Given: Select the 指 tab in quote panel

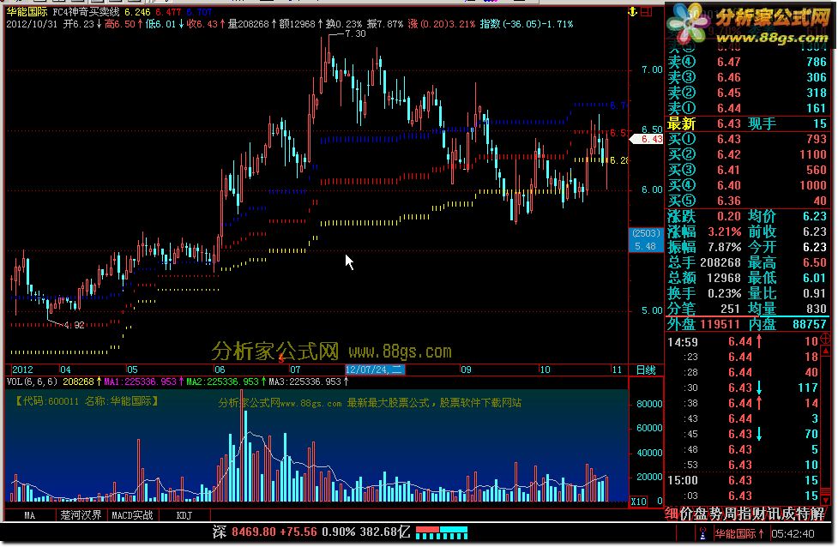Looking at the screenshot, I should click(x=744, y=514).
